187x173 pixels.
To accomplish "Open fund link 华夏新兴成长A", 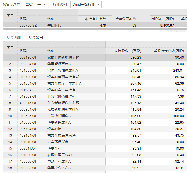I will click(59, 123).
